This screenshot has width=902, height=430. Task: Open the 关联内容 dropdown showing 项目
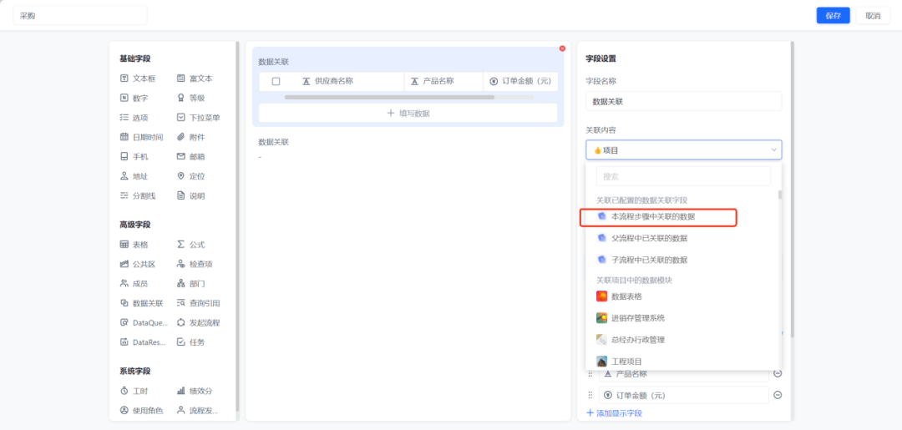tap(683, 150)
